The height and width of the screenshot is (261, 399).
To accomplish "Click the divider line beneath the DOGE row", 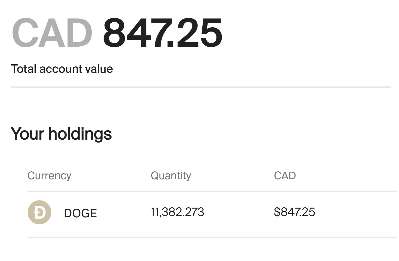I will point(212,237).
